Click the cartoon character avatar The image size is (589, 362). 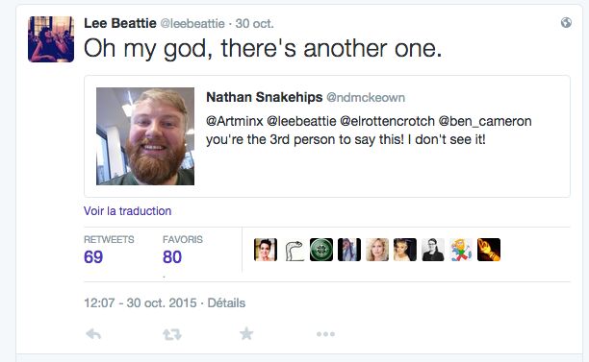point(461,250)
